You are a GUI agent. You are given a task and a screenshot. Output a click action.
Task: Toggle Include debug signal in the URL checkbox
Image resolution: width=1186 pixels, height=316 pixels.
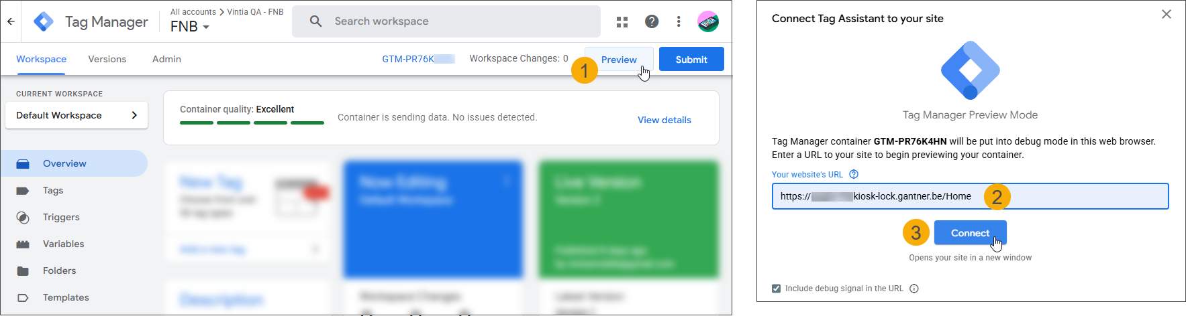tap(777, 289)
